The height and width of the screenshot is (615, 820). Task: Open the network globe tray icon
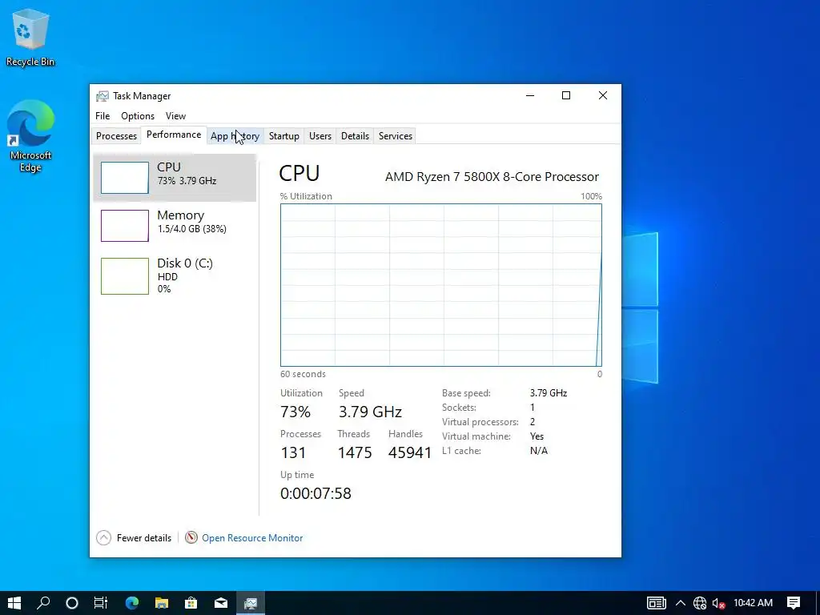[700, 603]
